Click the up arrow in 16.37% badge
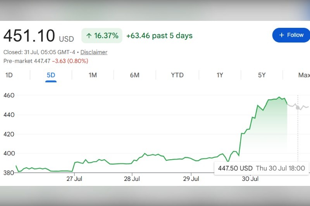The image size is (310, 206). tap(89, 36)
